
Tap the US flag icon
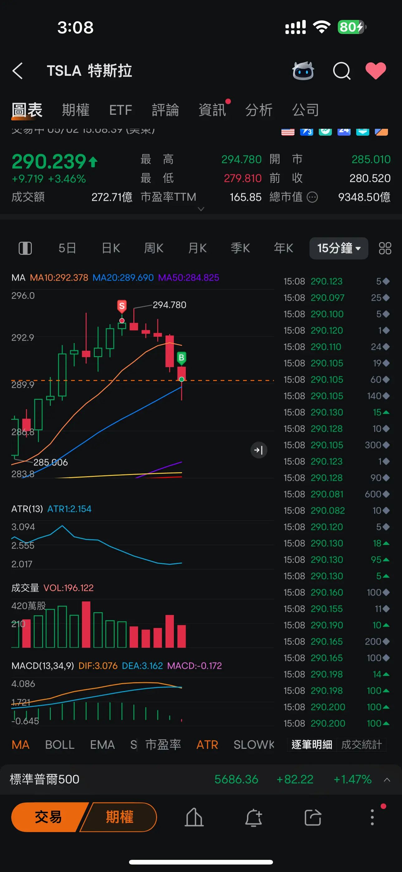pyautogui.click(x=288, y=132)
